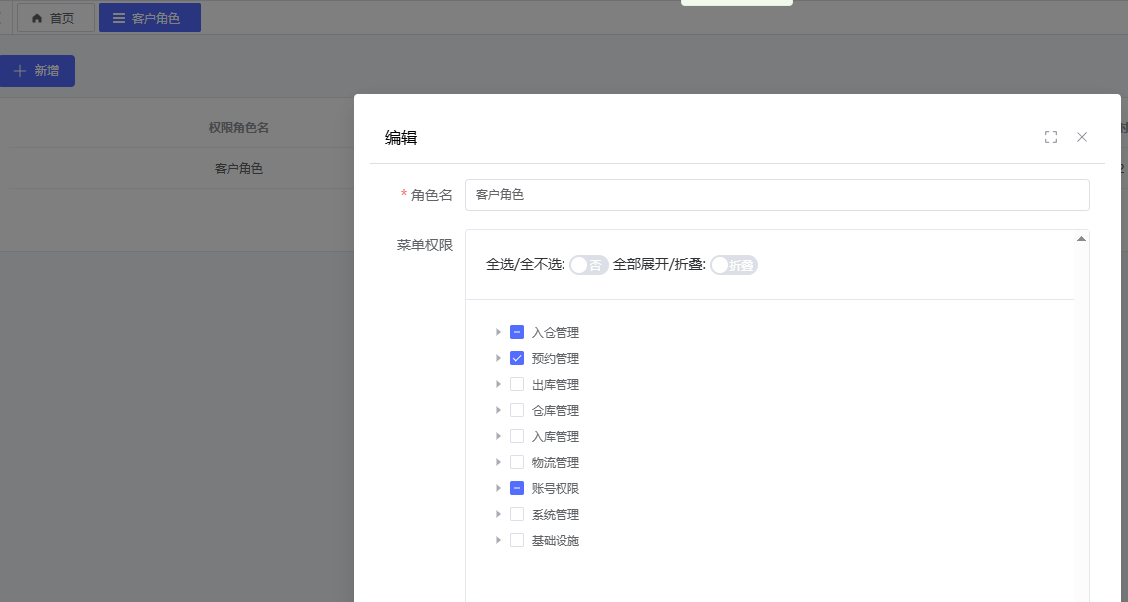The width and height of the screenshot is (1128, 602).
Task: Close the edit dialog with the X icon
Action: (x=1082, y=137)
